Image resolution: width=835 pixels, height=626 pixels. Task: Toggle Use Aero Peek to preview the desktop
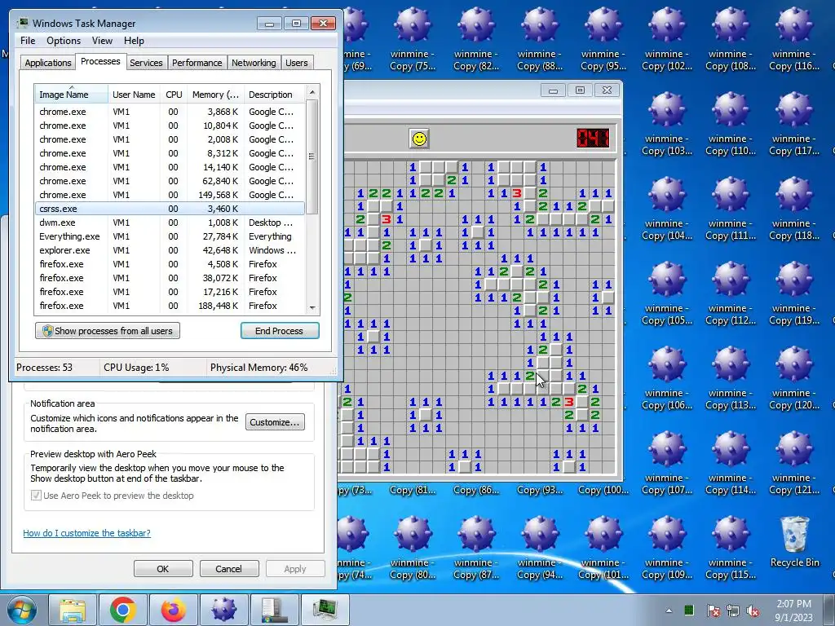click(x=36, y=496)
